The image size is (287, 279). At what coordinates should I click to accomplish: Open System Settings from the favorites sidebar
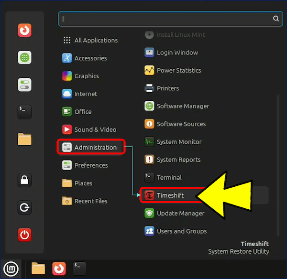tap(24, 85)
